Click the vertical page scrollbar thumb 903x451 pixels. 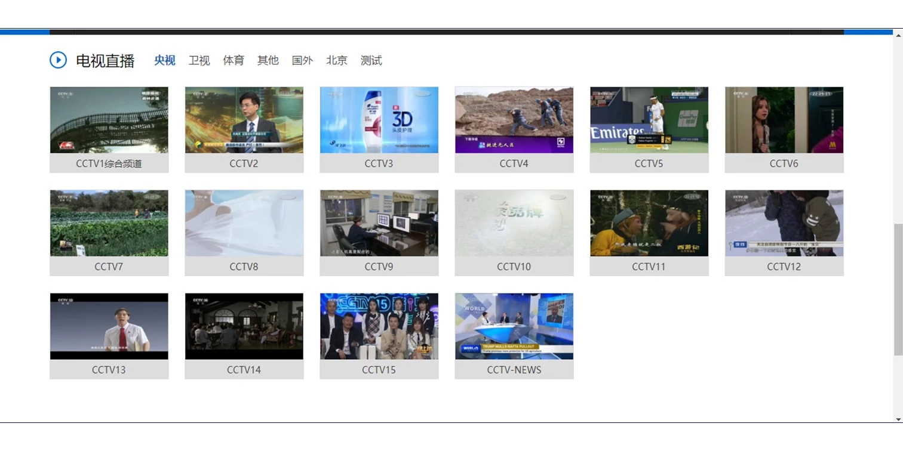pos(898,289)
